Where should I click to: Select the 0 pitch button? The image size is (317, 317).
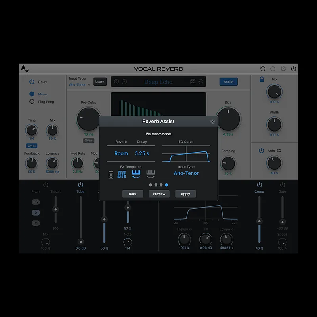tap(36, 212)
